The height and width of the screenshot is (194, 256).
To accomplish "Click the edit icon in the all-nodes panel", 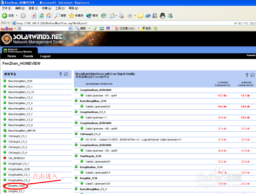I will [66, 75].
